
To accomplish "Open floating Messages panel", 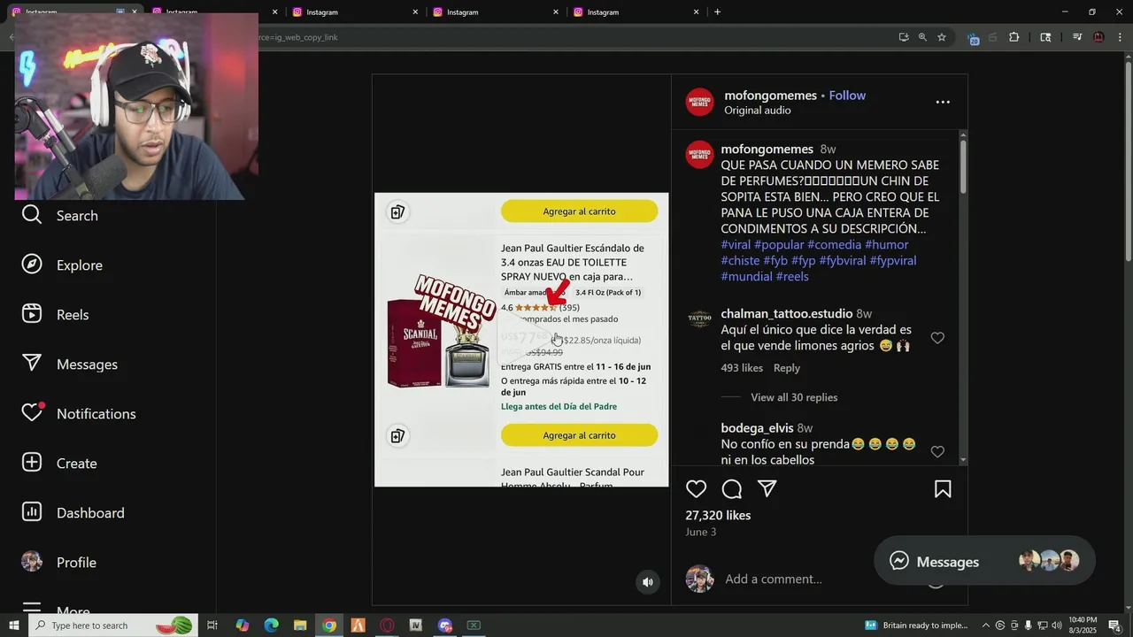I will (984, 561).
